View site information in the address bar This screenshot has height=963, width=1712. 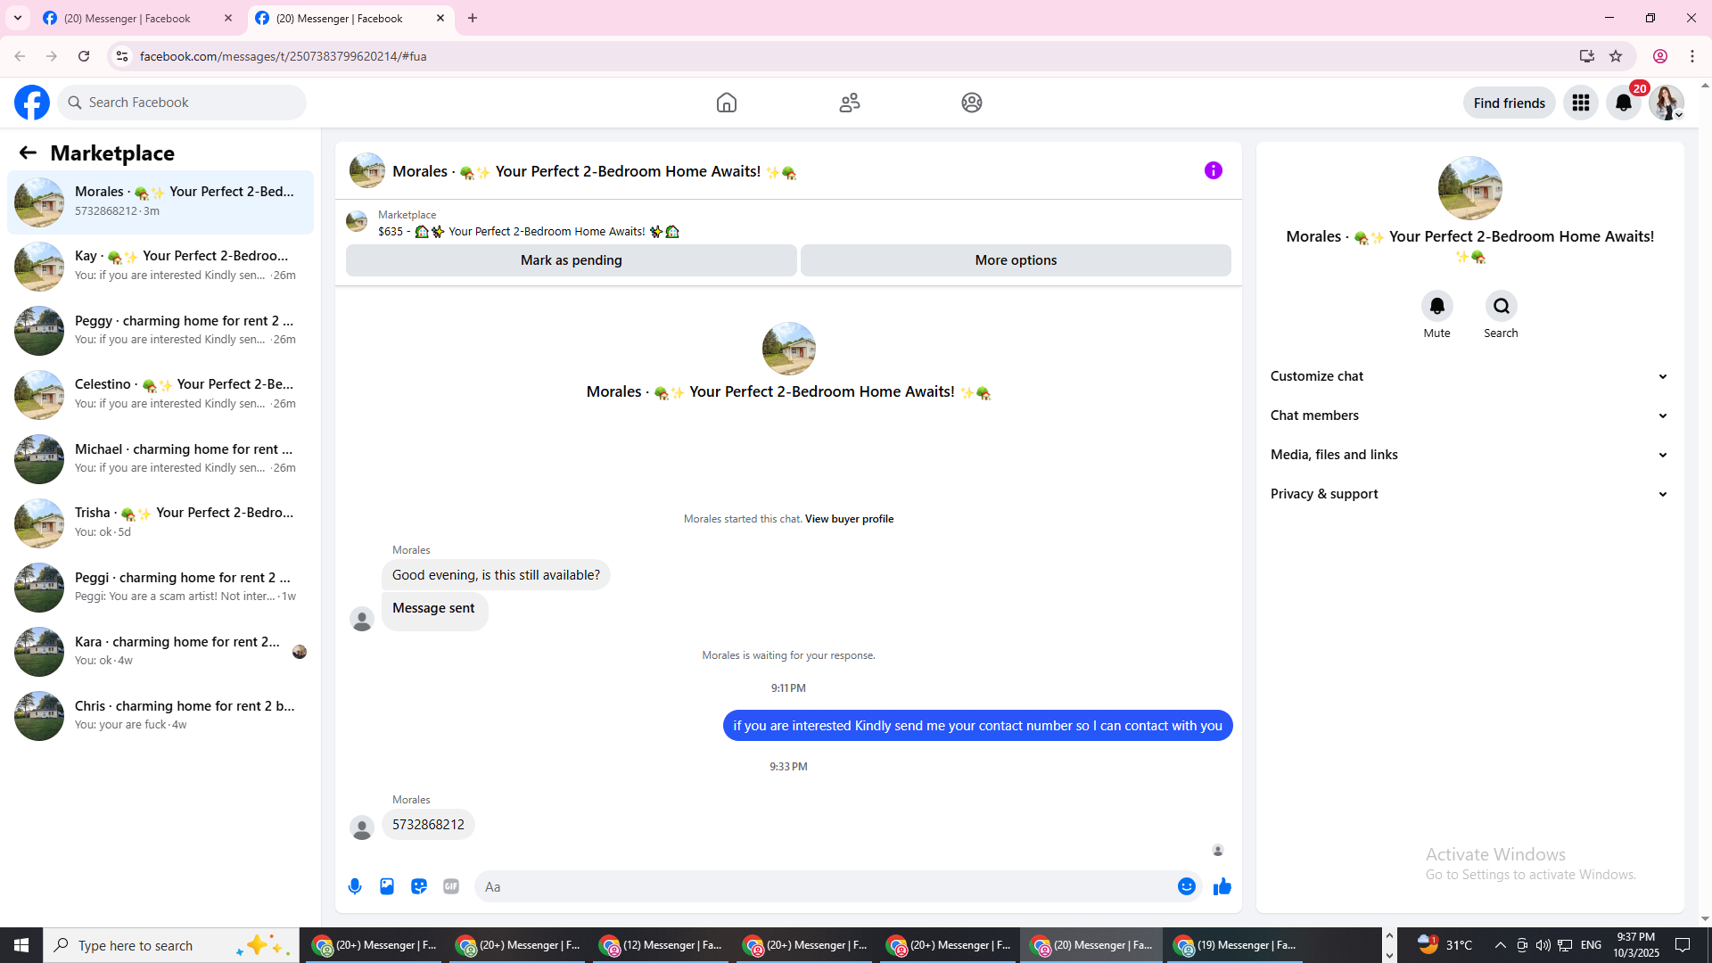coord(122,56)
